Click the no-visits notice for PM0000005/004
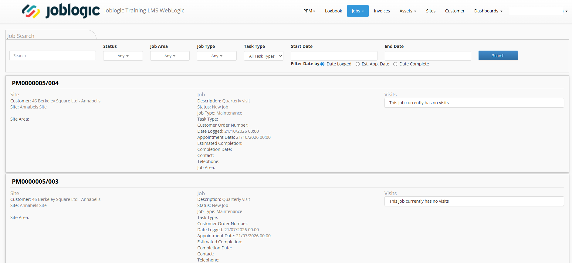The image size is (572, 263). click(474, 103)
